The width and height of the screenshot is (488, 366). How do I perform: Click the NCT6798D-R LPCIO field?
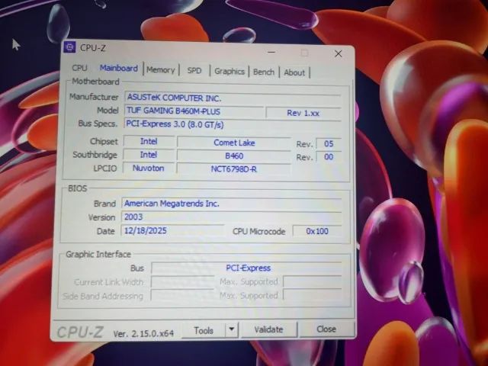click(234, 169)
